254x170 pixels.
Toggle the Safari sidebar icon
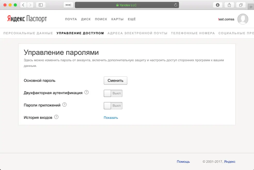[41, 5]
